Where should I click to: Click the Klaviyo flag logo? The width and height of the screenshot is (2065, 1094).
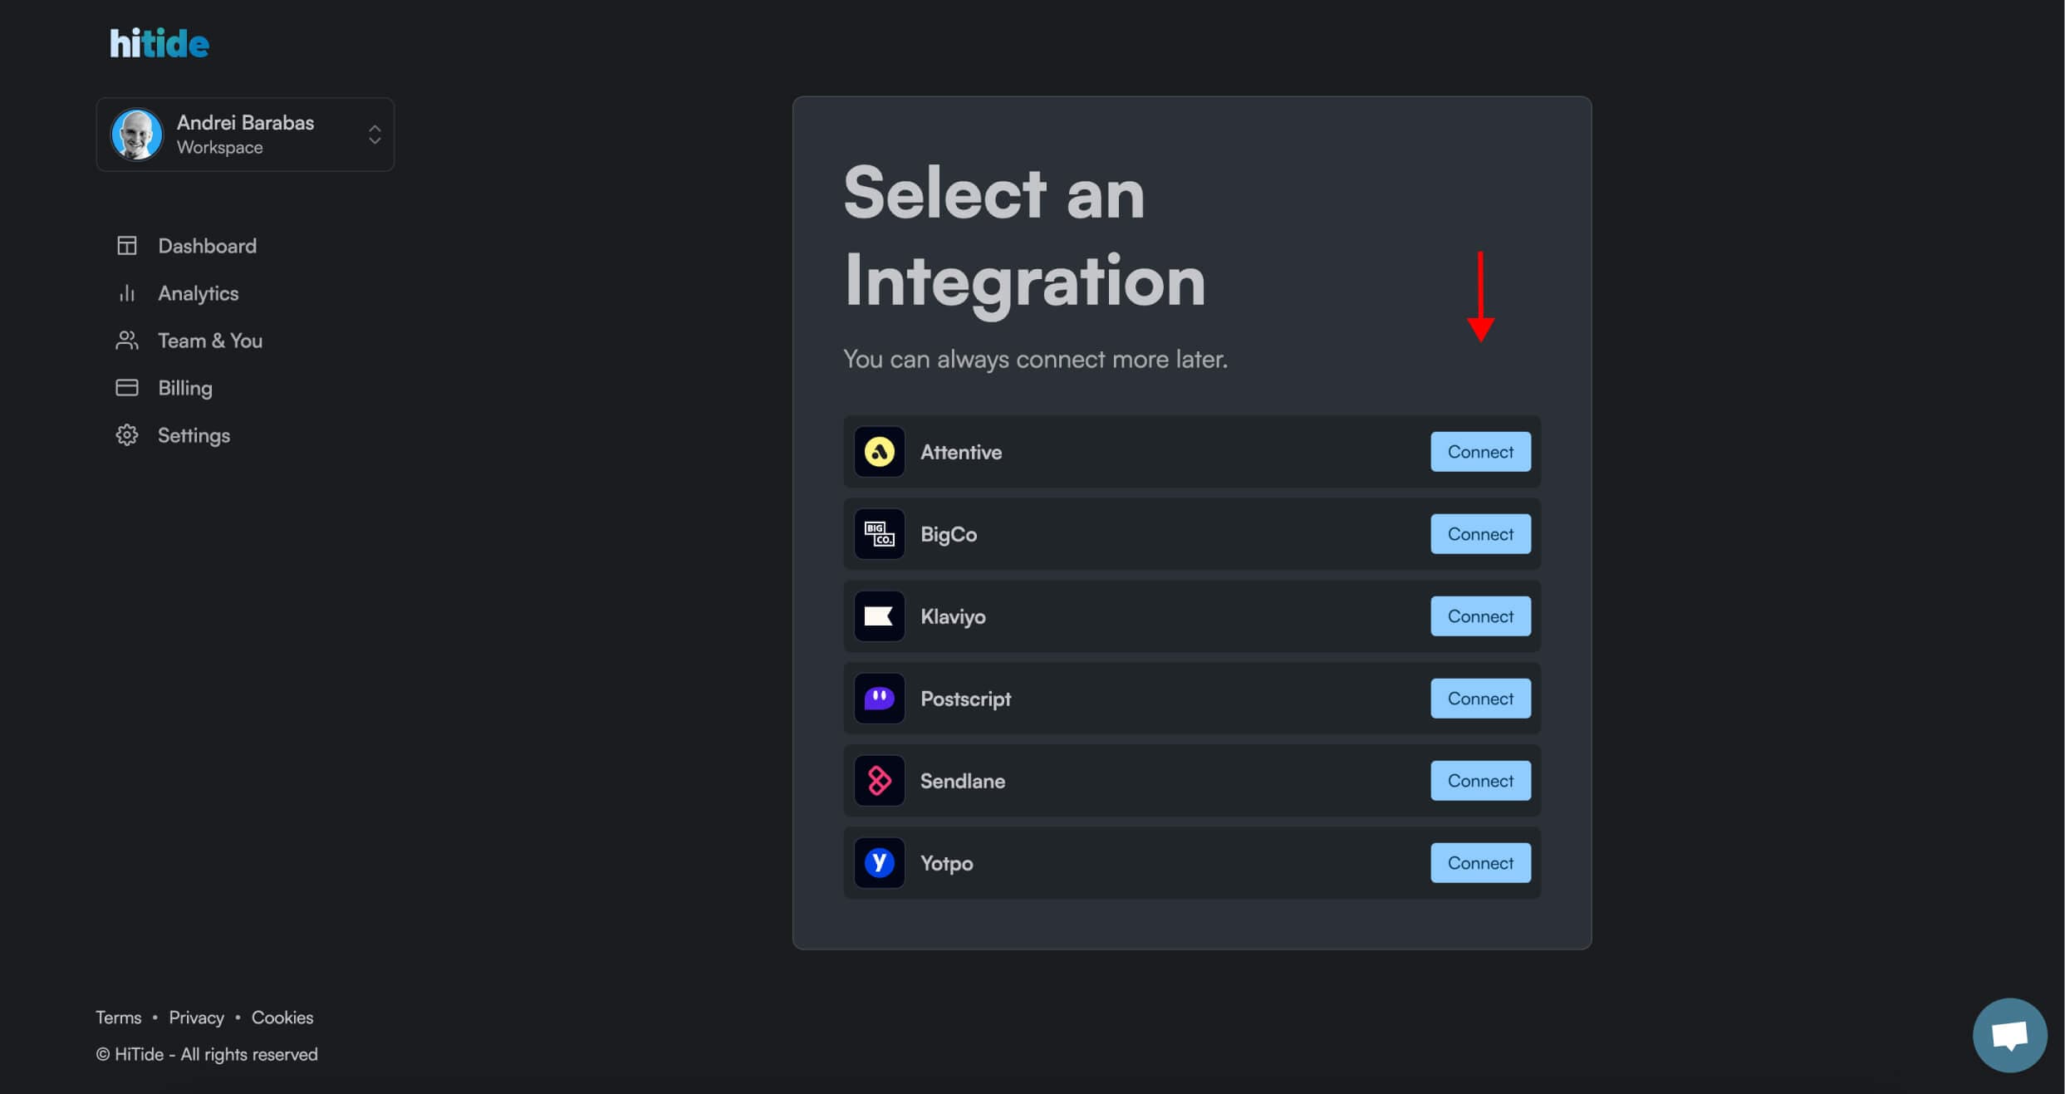879,616
